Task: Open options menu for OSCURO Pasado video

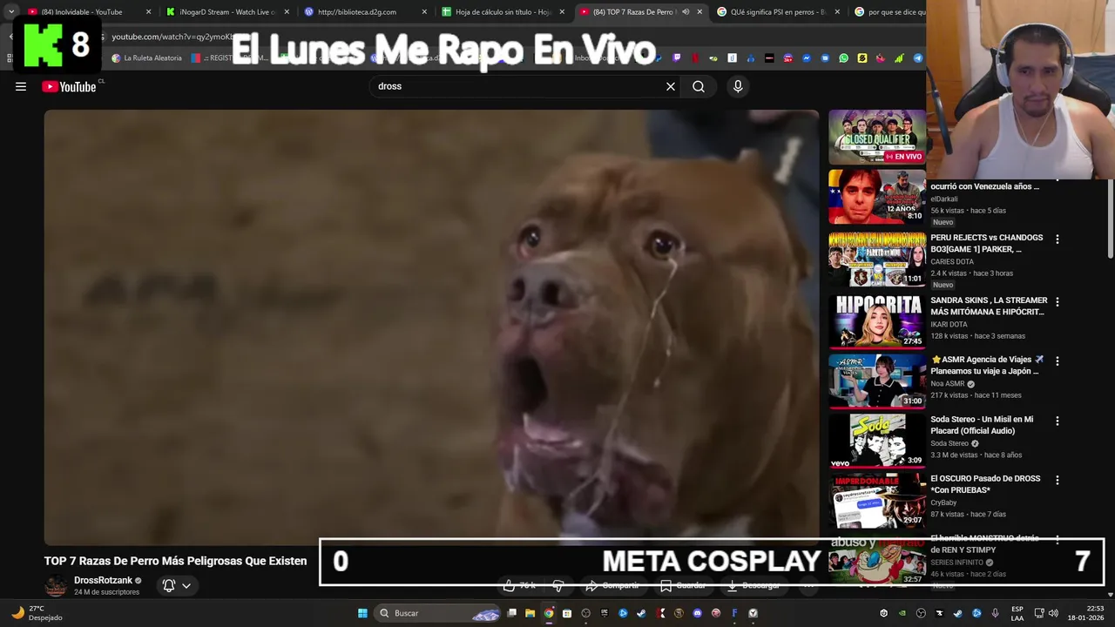Action: point(1058,480)
